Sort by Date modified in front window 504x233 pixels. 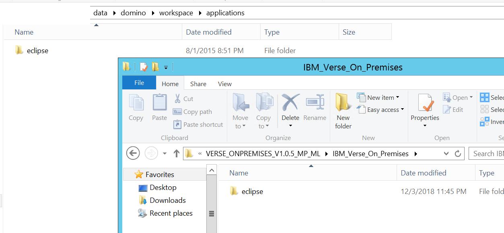click(x=436, y=173)
